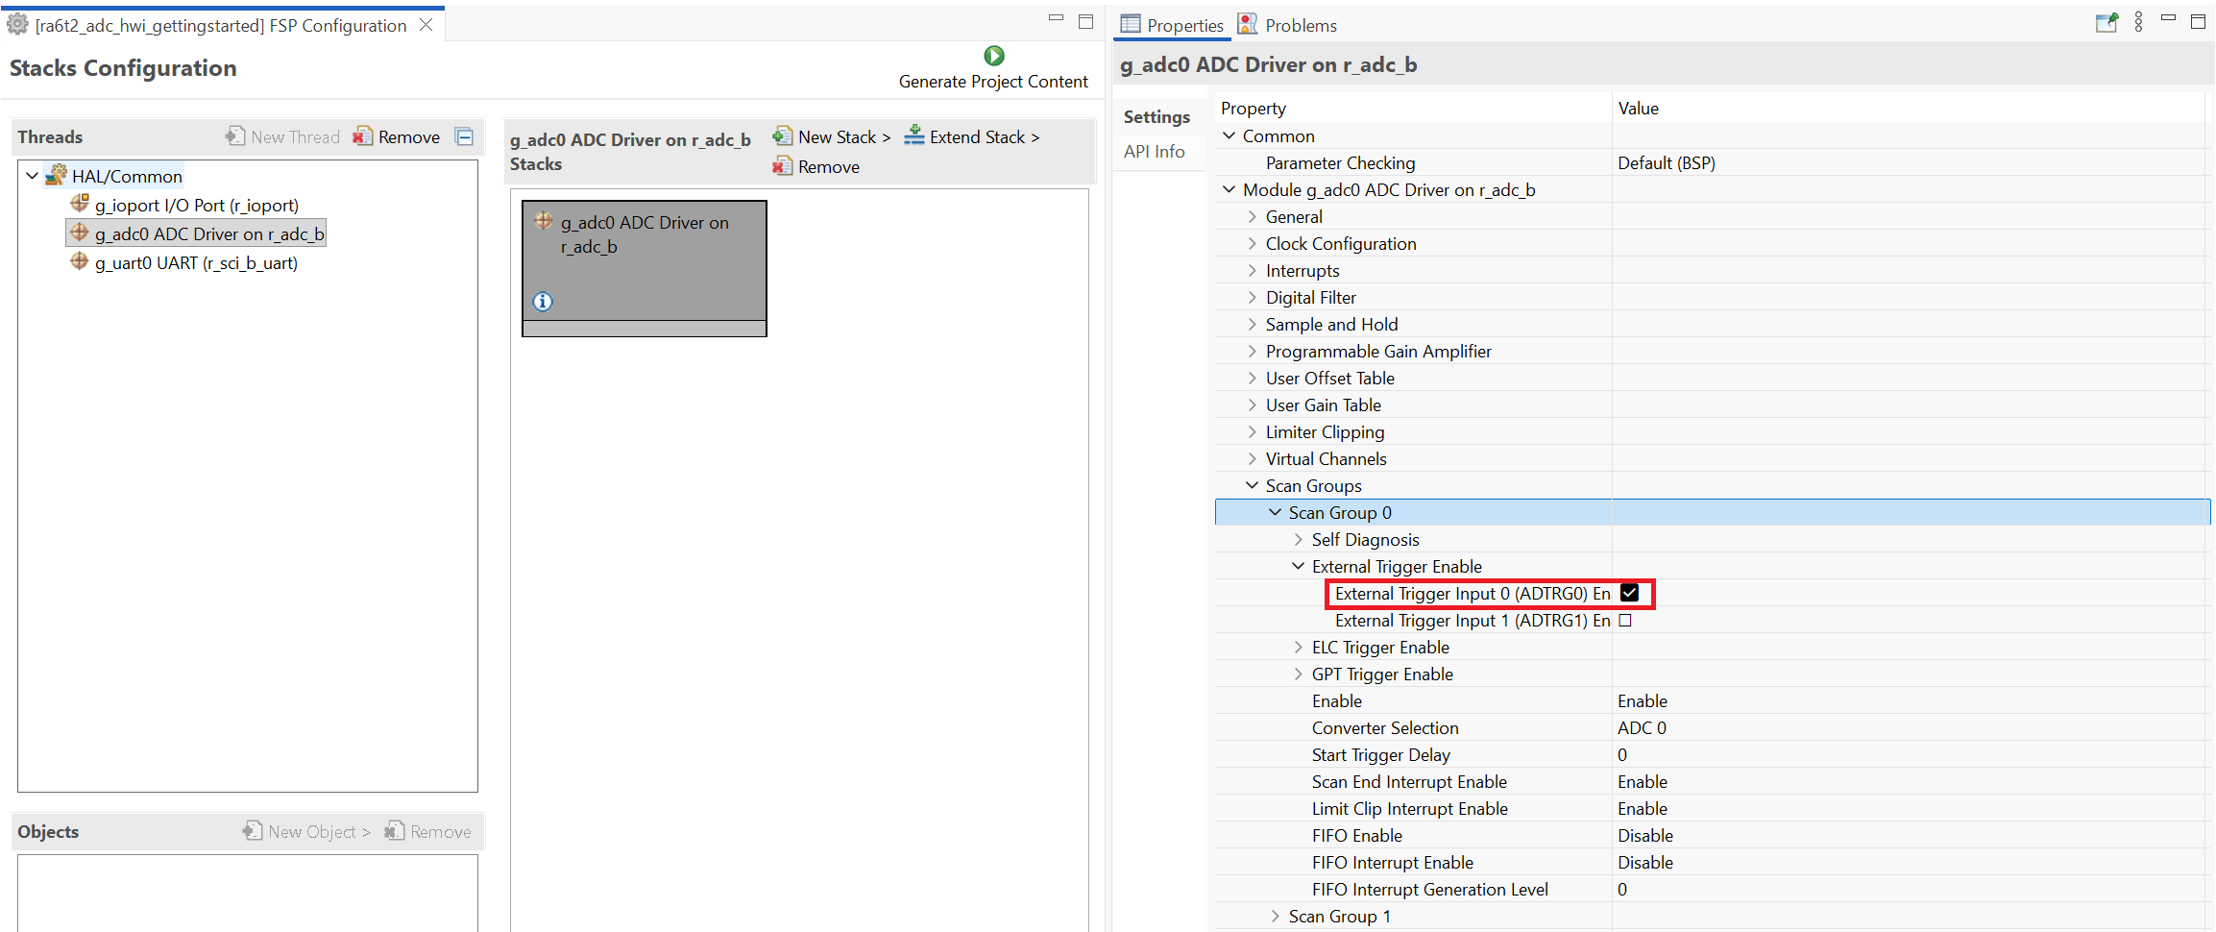Image resolution: width=2216 pixels, height=932 pixels.
Task: Select g_ioport I/O Port (r_ioport) in Threads
Action: click(x=196, y=206)
